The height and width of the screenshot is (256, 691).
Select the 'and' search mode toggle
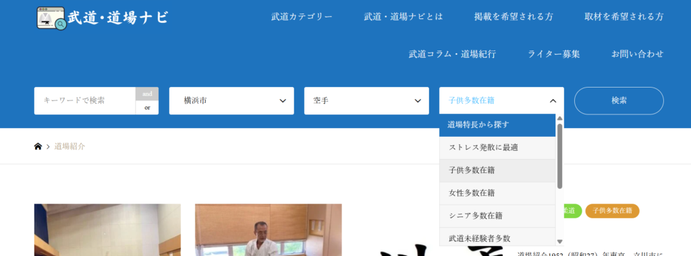click(147, 94)
